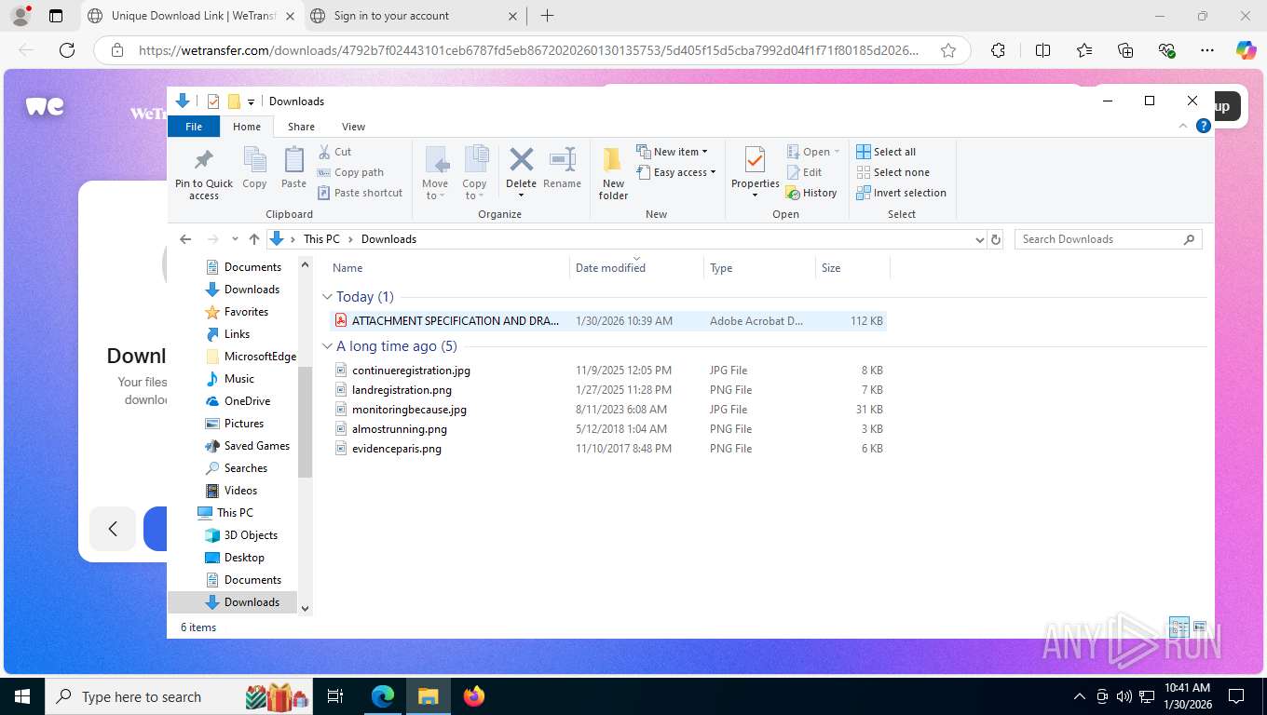1267x715 pixels.
Task: Switch to Sign in to your account tab
Action: pos(415,16)
